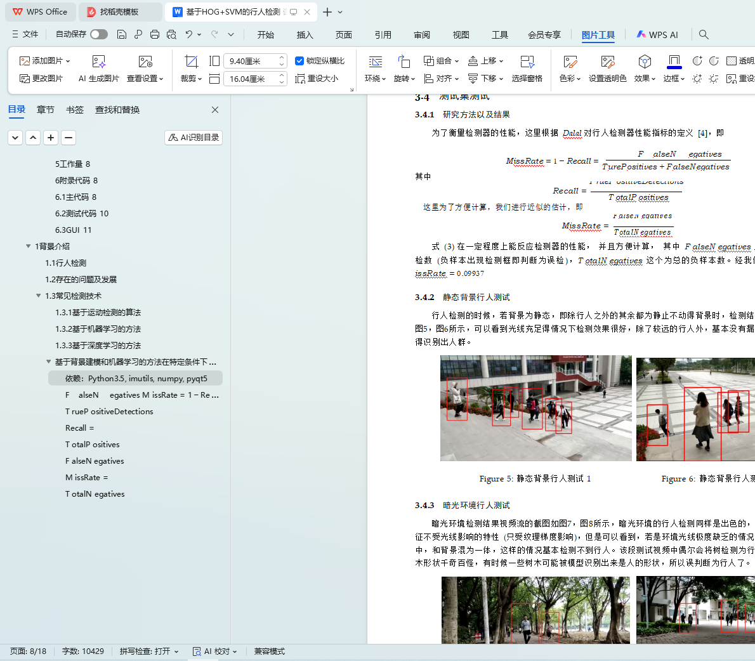The width and height of the screenshot is (755, 661).
Task: Click the 选择窗格 selection pane icon
Action: [x=527, y=62]
